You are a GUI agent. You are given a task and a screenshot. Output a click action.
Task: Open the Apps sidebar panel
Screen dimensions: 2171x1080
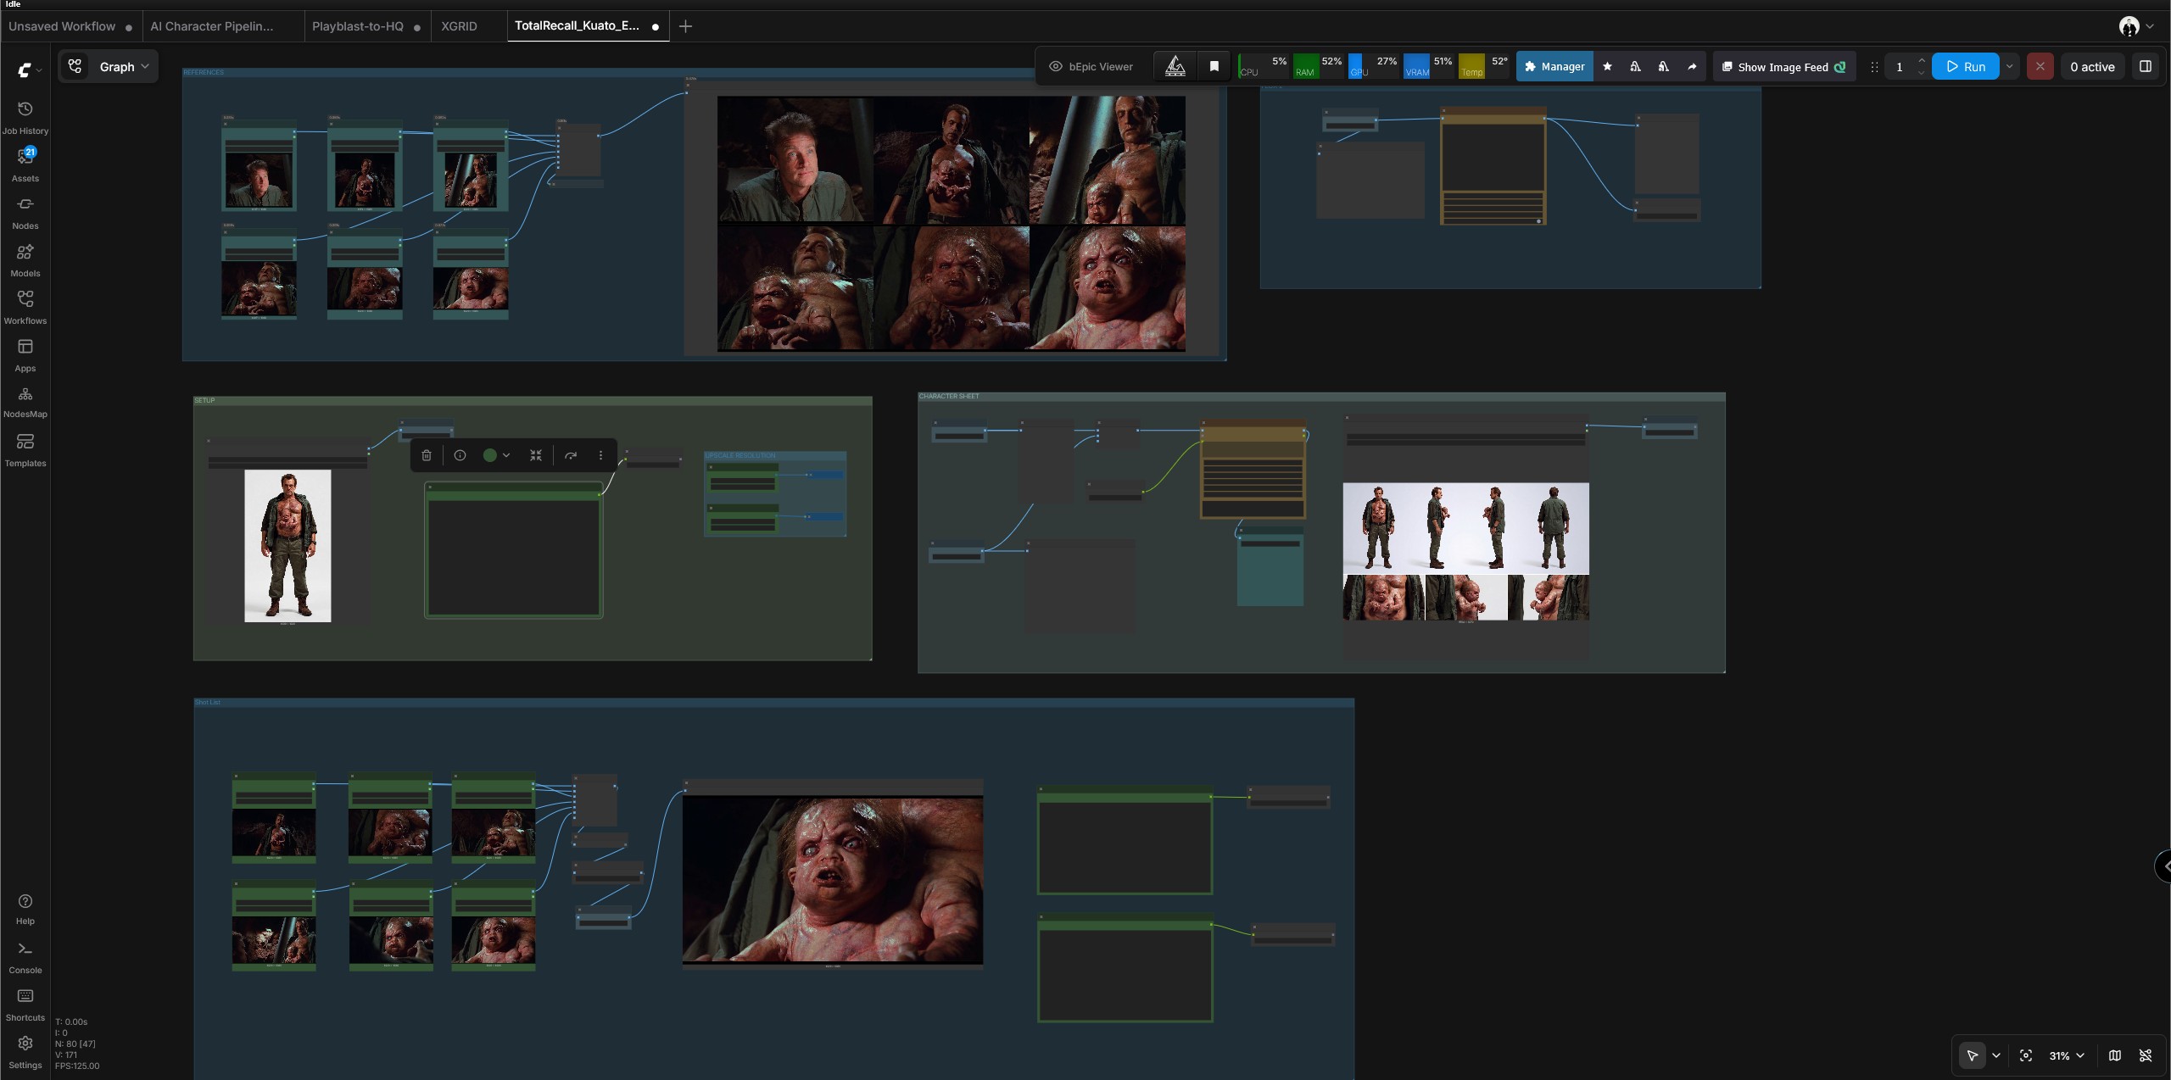(x=25, y=355)
